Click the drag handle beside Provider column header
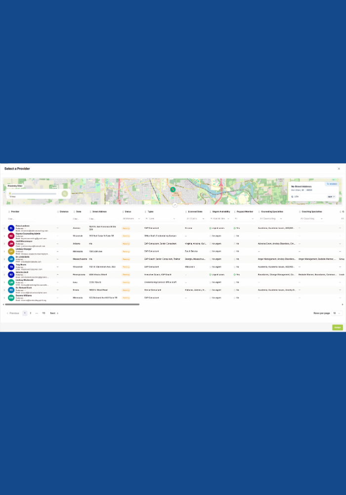Viewport: 346px width, 495px height. pos(9,212)
